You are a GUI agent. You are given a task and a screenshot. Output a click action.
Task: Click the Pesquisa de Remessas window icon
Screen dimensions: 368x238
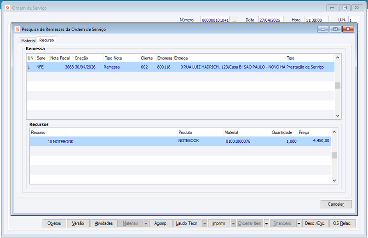(x=17, y=29)
